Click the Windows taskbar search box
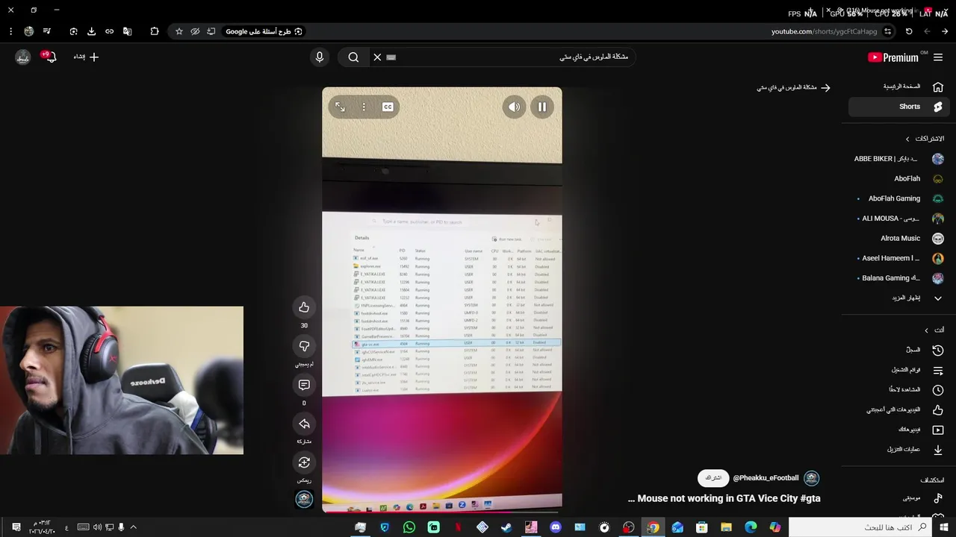956x537 pixels. (x=859, y=527)
